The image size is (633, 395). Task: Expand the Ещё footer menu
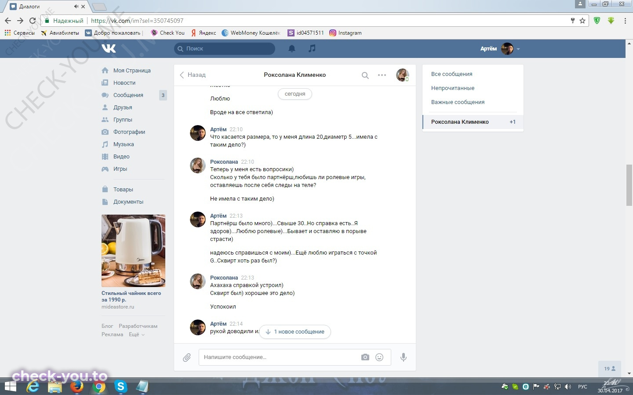pos(136,334)
